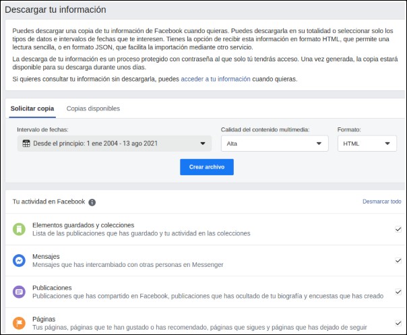Open the acceder a tu información link
The height and width of the screenshot is (335, 407).
point(216,79)
